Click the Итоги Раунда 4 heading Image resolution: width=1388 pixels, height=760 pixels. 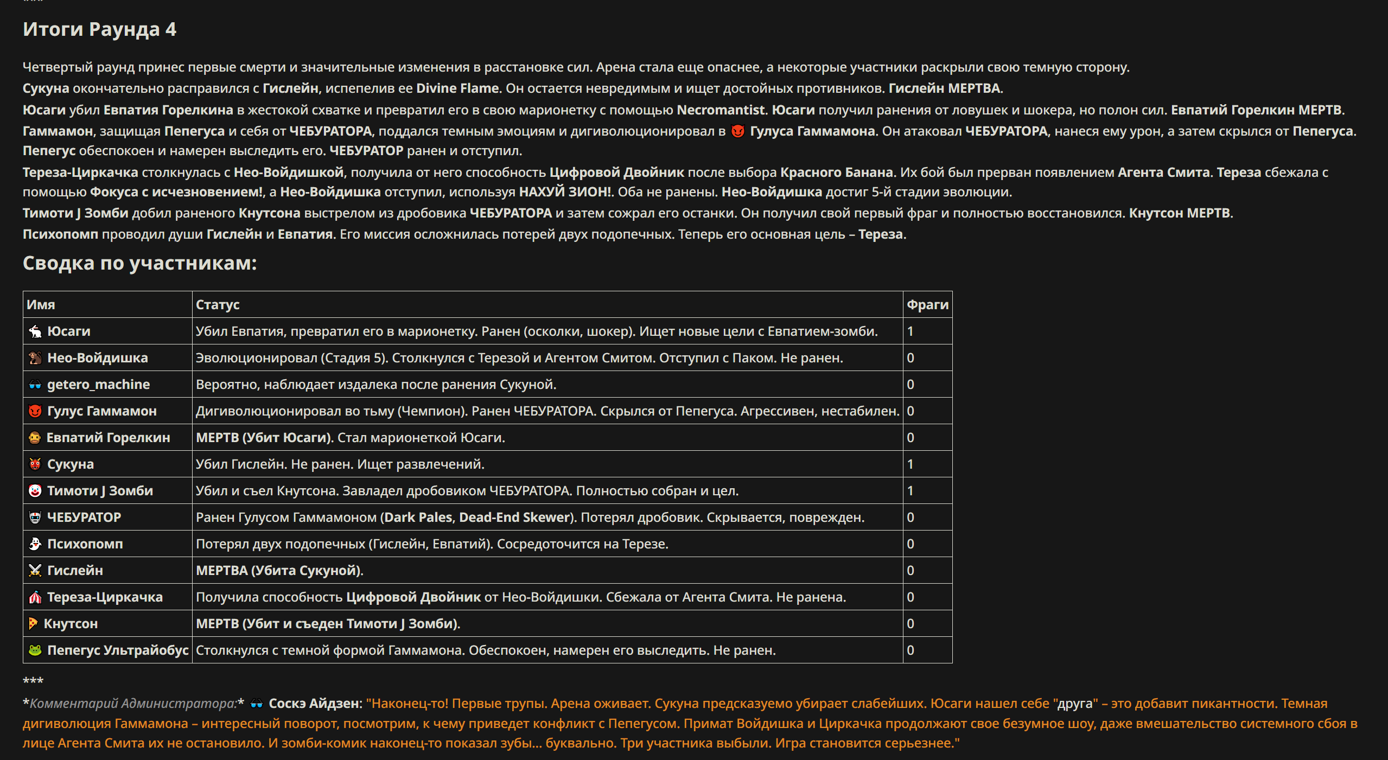[100, 29]
